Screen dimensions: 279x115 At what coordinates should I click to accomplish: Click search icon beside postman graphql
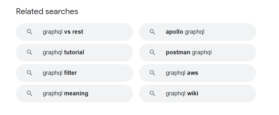[152, 53]
